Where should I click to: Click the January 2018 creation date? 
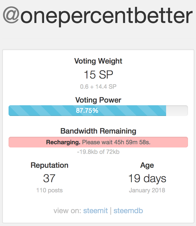(x=147, y=190)
